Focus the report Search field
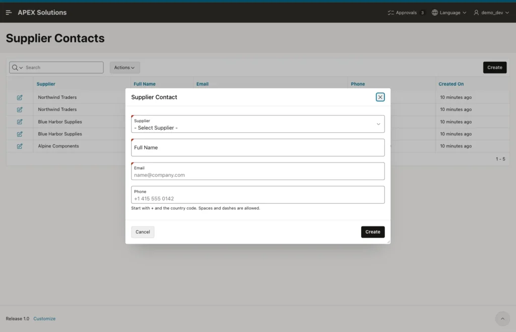This screenshot has height=332, width=516. [x=63, y=68]
